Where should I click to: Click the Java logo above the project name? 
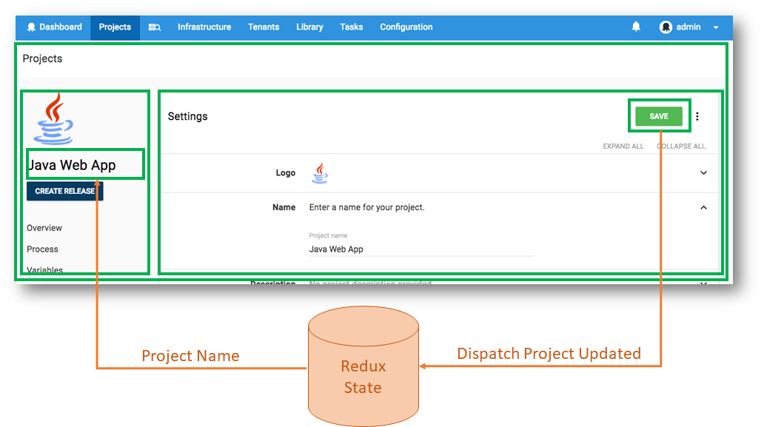coord(53,116)
